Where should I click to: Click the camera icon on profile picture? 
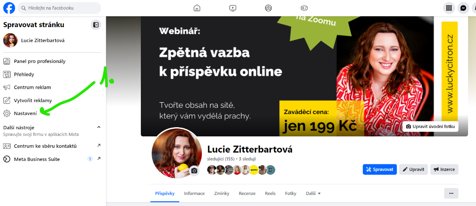(x=194, y=171)
